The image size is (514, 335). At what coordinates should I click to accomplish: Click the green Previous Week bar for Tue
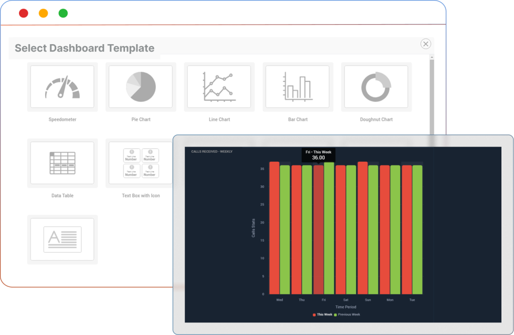click(417, 229)
